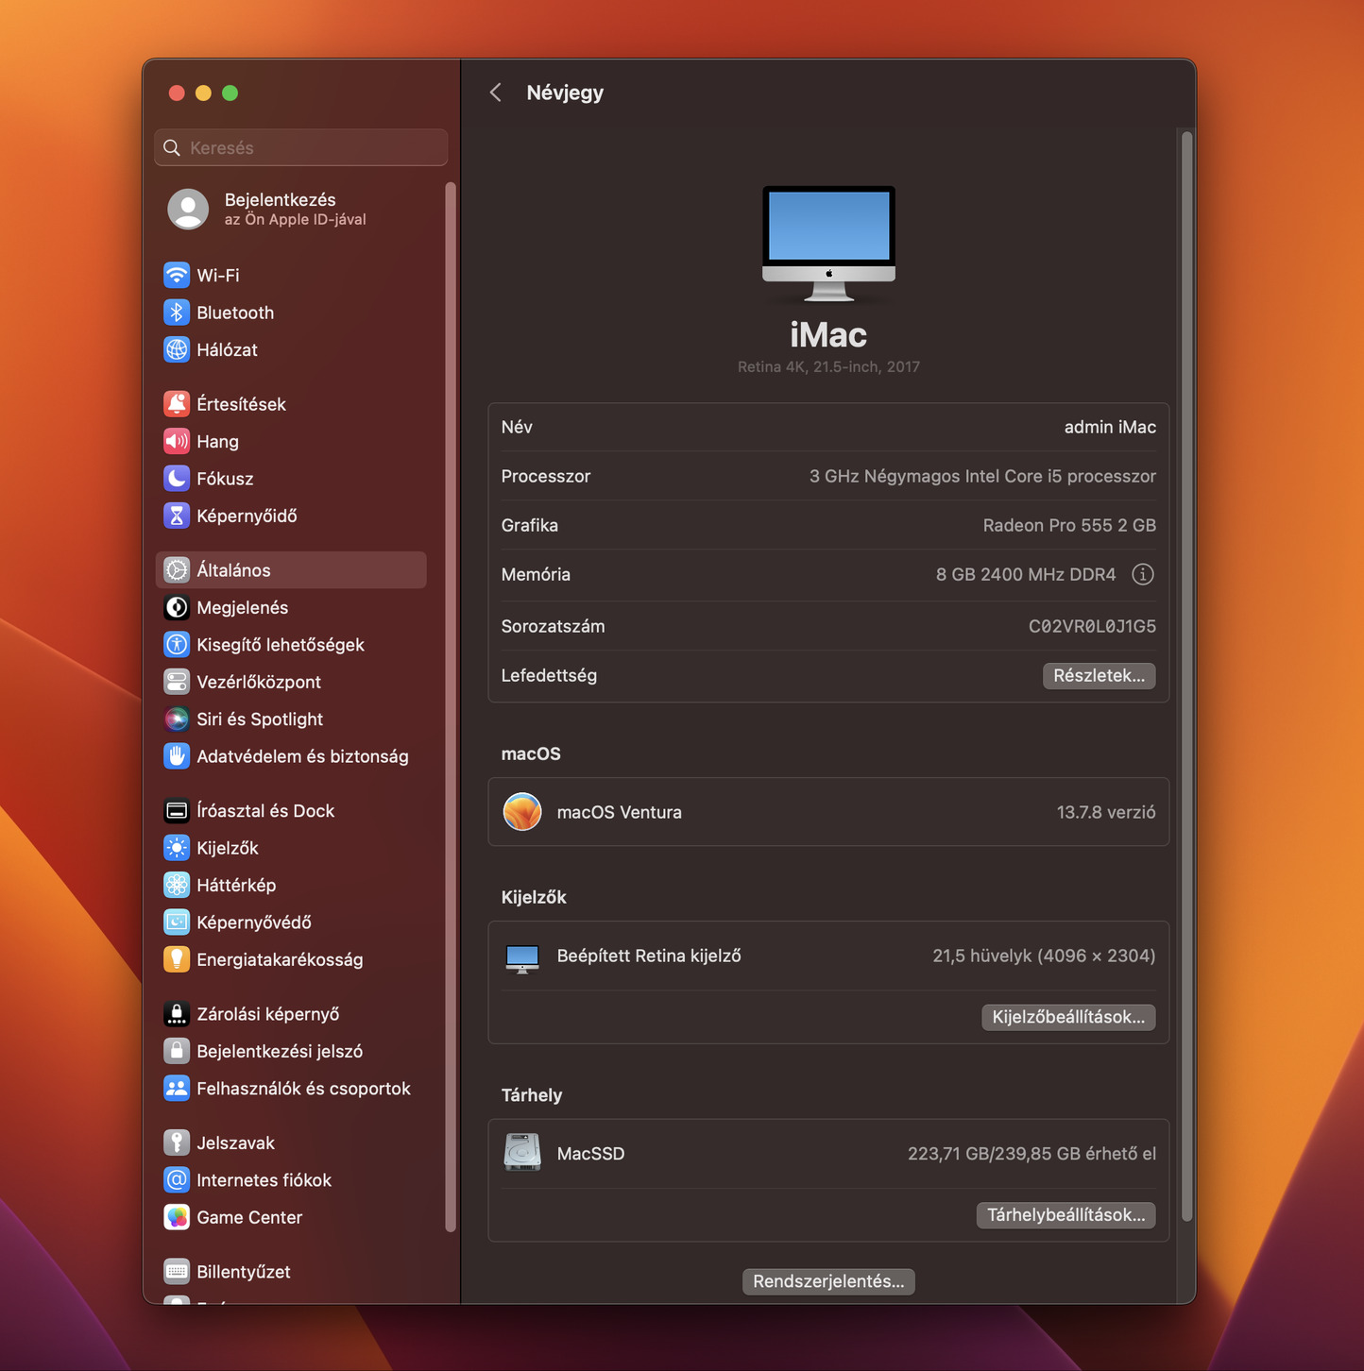The image size is (1364, 1371).
Task: Open Bejelentkezési jelszó icon
Action: pos(177,1051)
